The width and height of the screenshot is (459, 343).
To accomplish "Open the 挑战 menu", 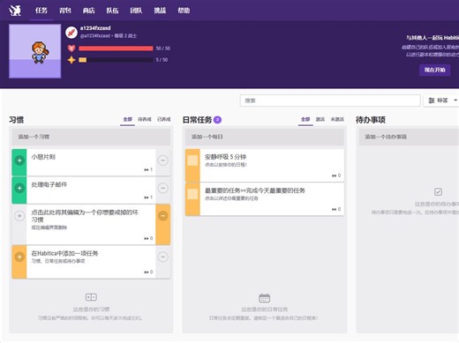I will pos(160,11).
